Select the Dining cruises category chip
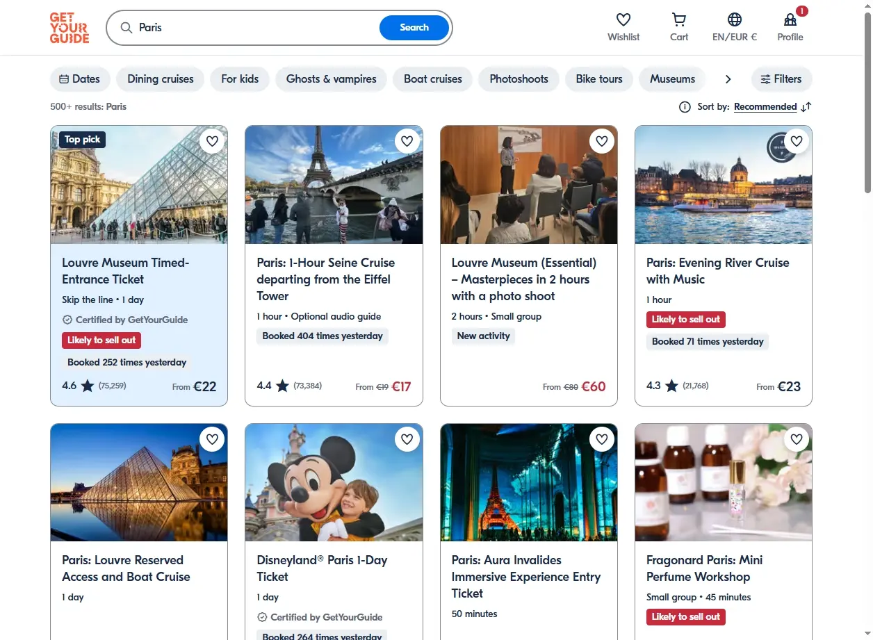The image size is (873, 640). 161,79
